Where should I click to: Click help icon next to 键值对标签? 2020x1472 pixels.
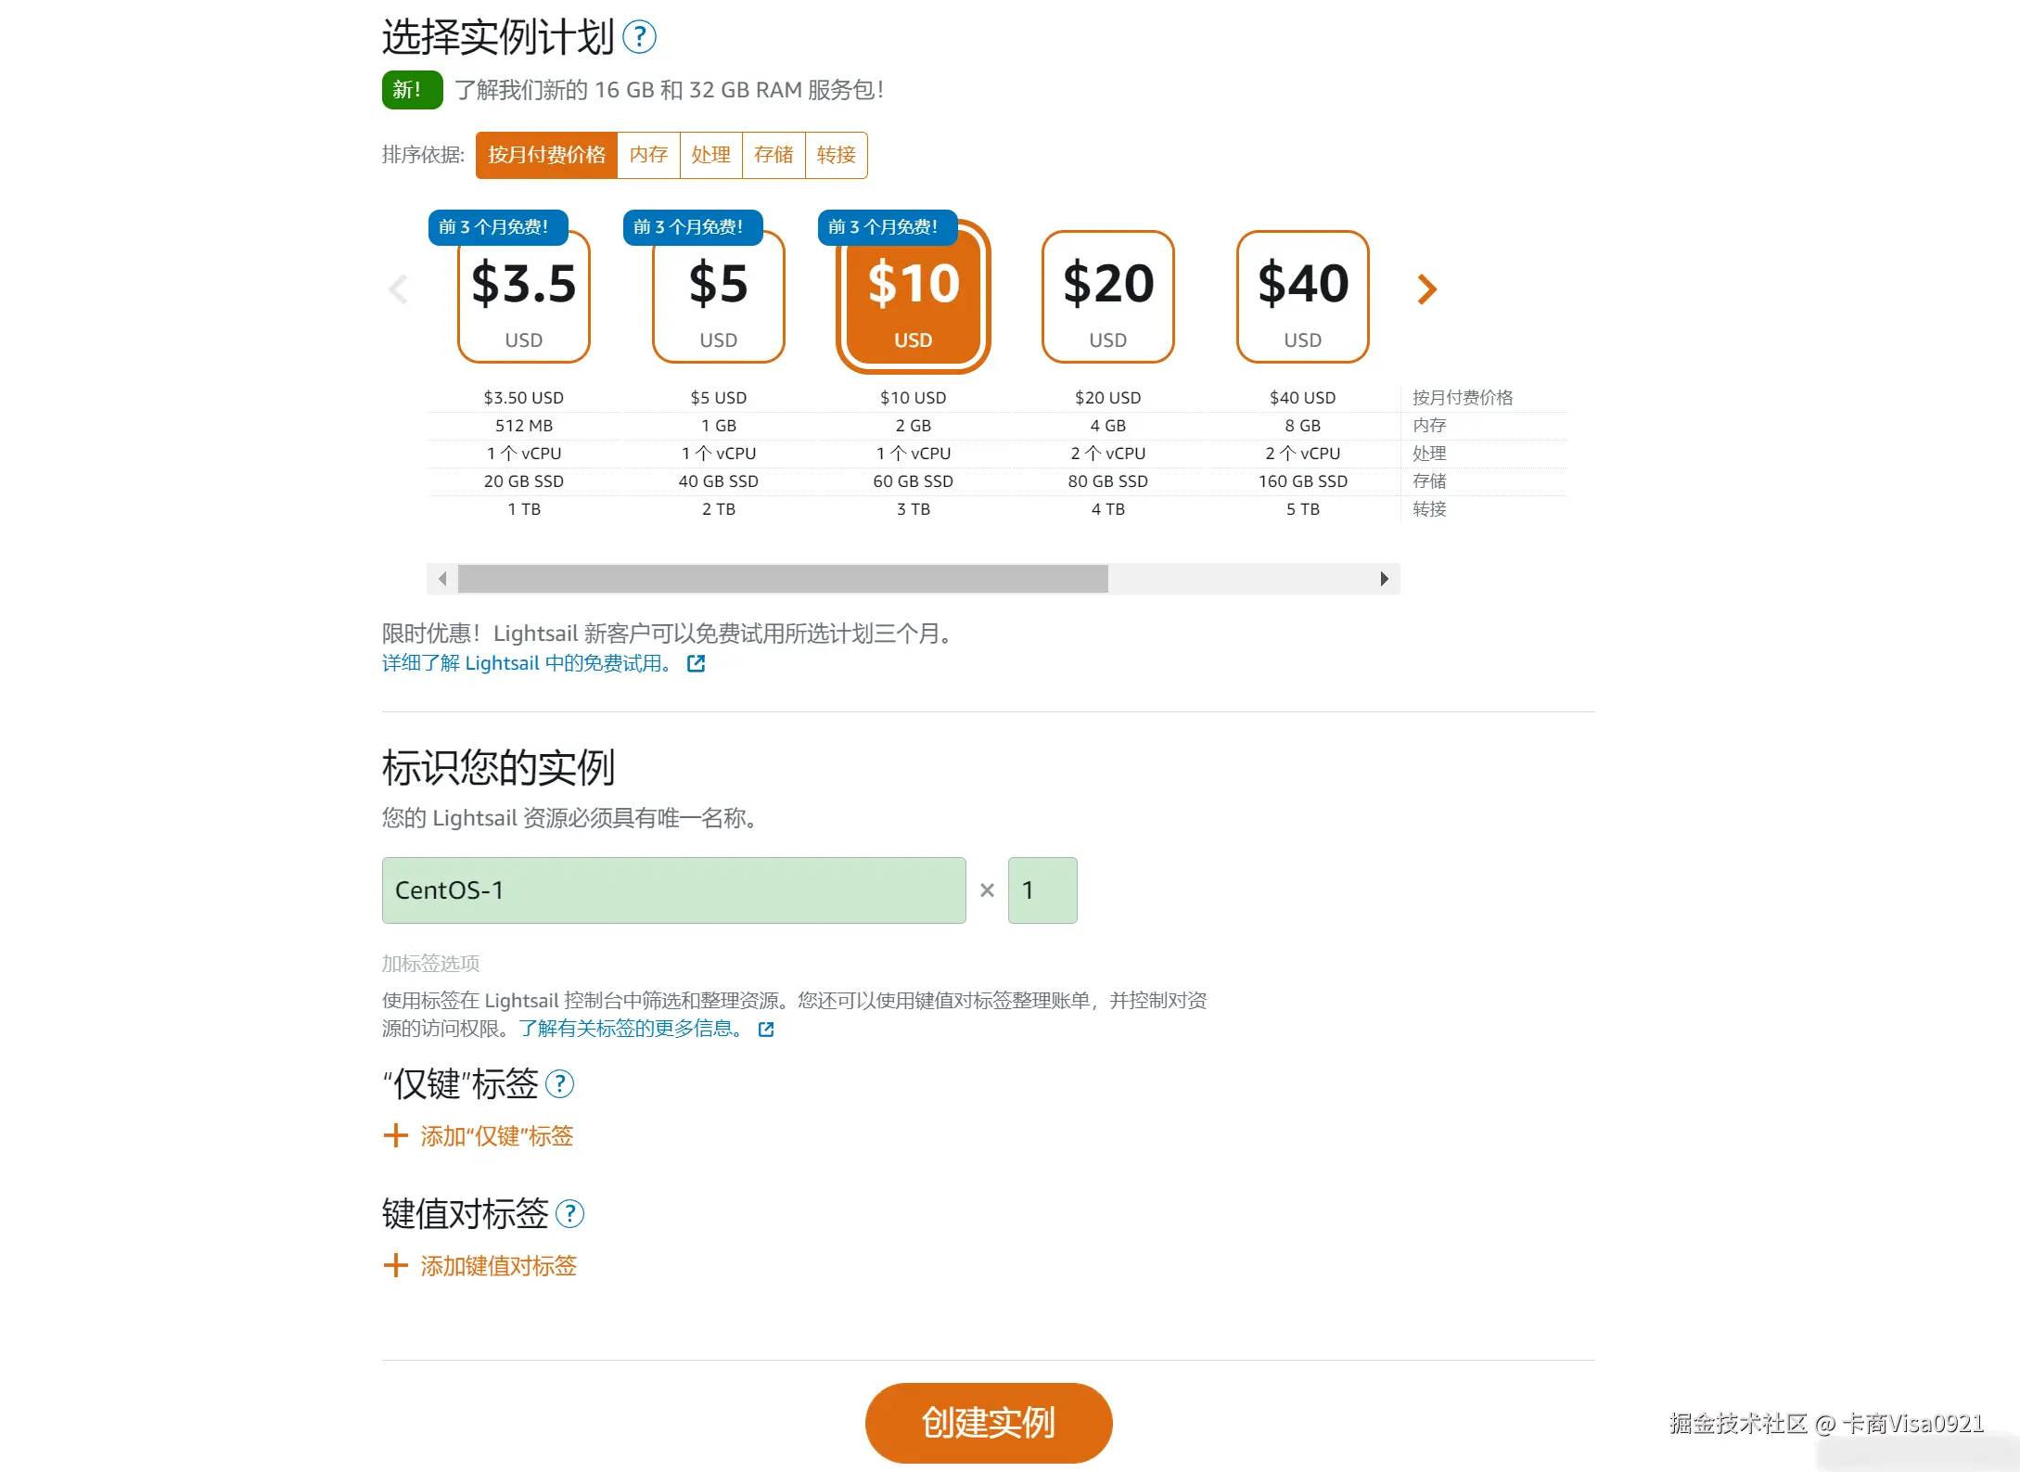click(x=569, y=1213)
